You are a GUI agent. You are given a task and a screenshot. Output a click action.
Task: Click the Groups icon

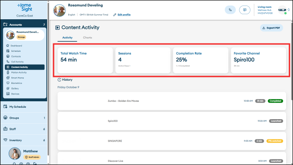(x=5, y=117)
